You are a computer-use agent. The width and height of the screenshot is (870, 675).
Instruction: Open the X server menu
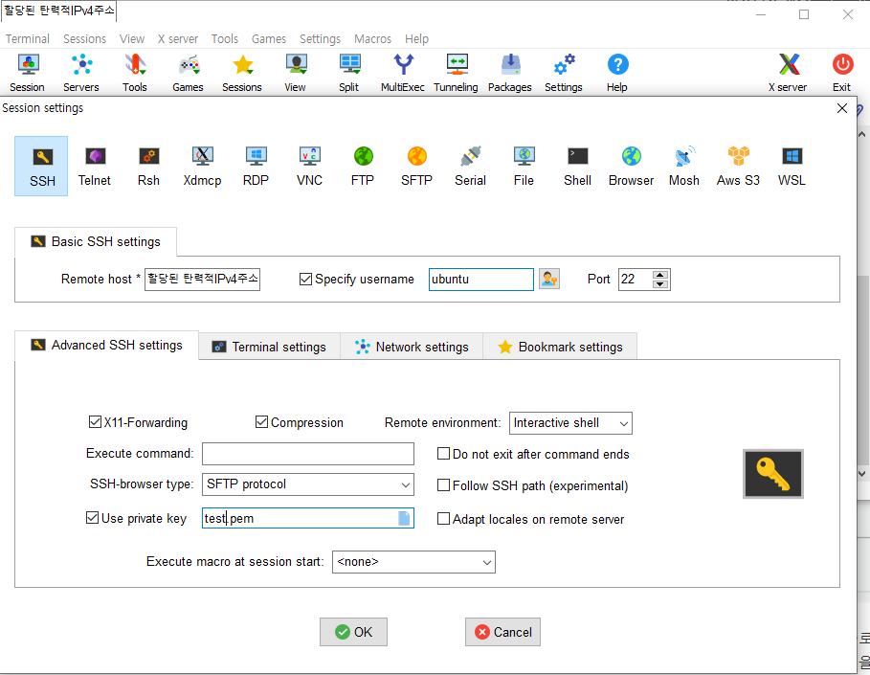pos(178,39)
